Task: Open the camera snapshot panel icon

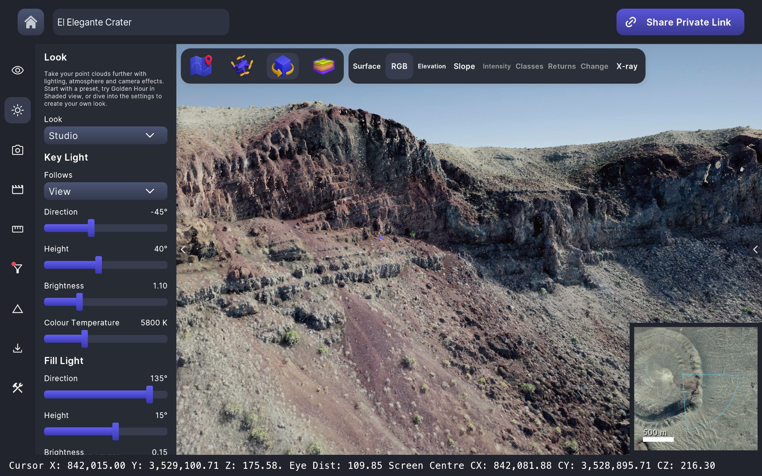Action: [17, 150]
